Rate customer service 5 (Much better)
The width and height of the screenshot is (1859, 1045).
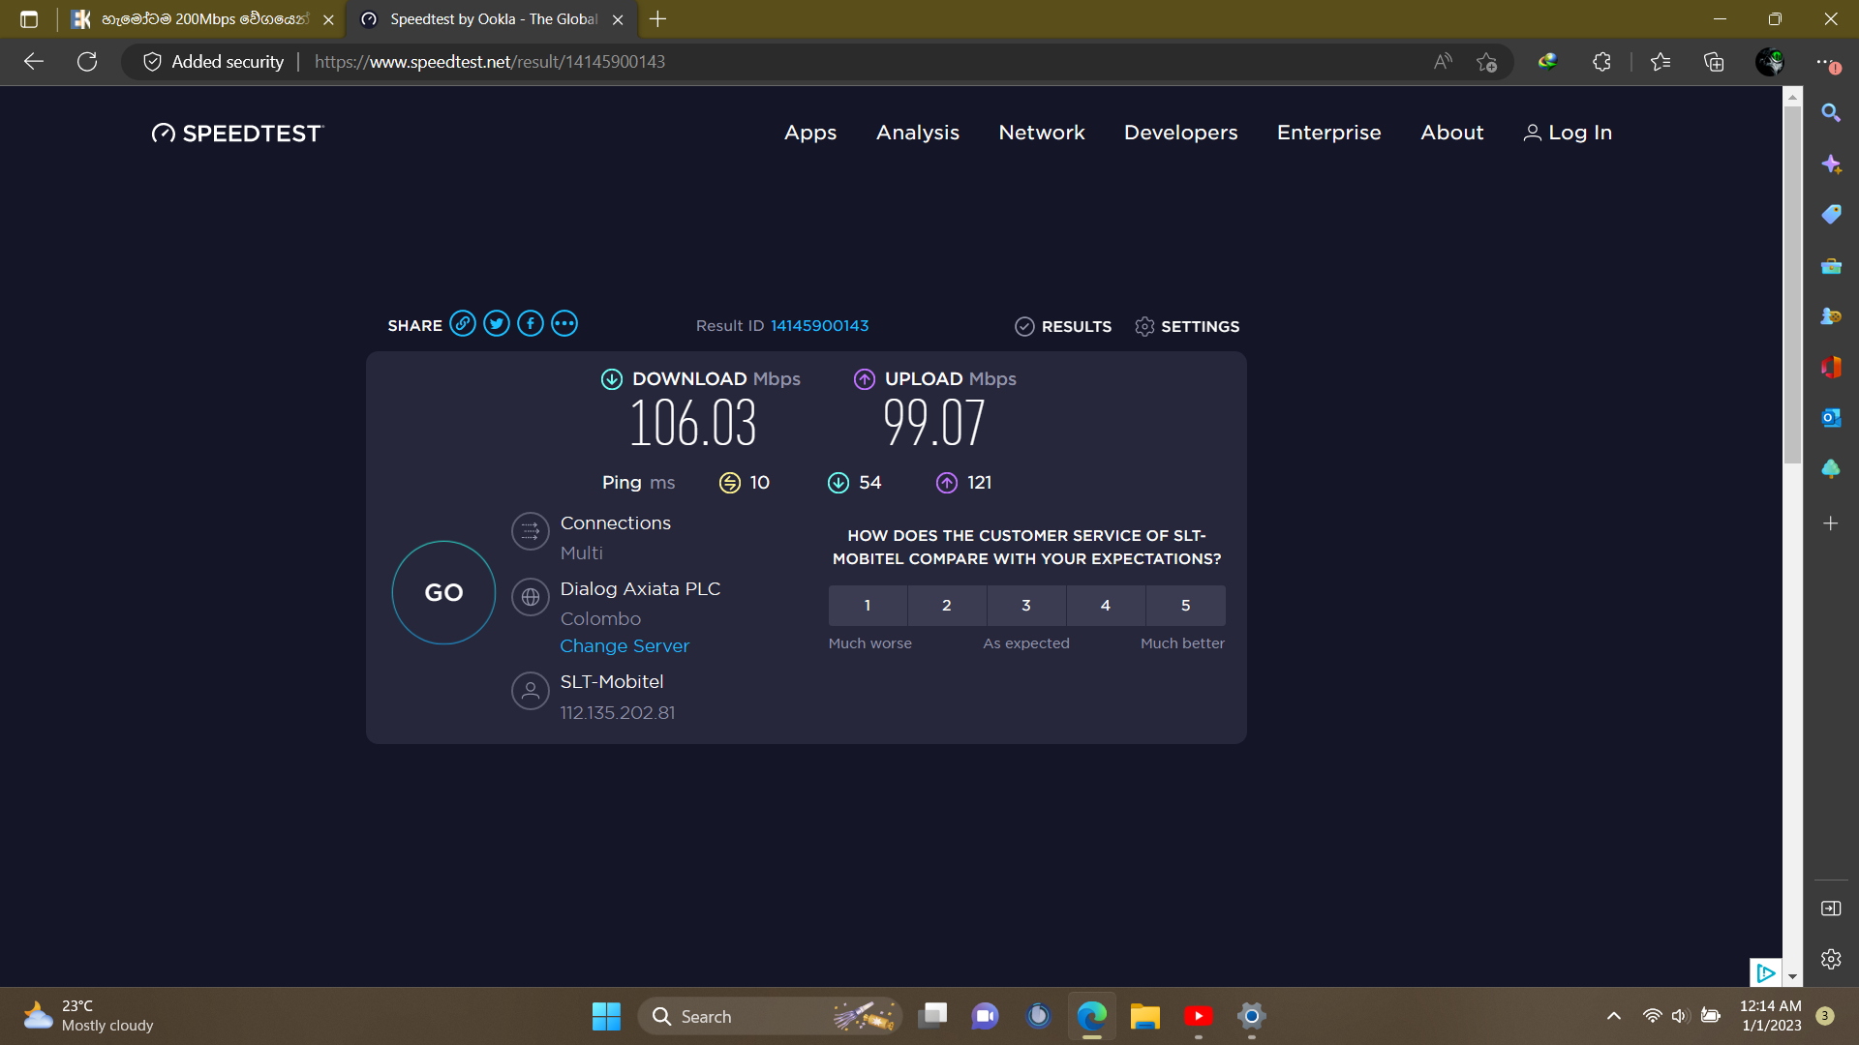[x=1186, y=606]
